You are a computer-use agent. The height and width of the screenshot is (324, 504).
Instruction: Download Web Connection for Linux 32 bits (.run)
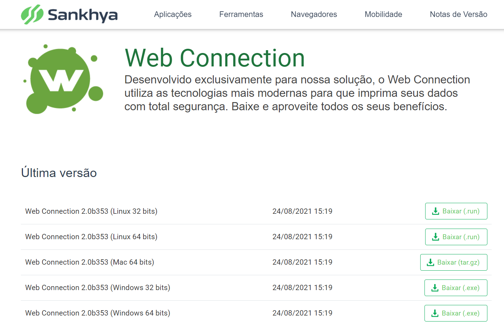coord(456,211)
